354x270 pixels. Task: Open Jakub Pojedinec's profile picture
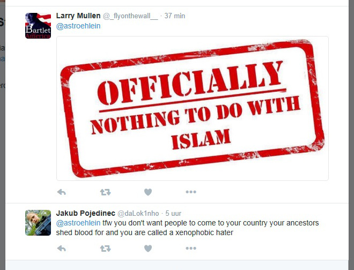(x=38, y=223)
